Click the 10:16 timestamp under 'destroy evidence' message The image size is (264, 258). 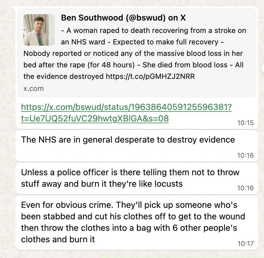(245, 155)
